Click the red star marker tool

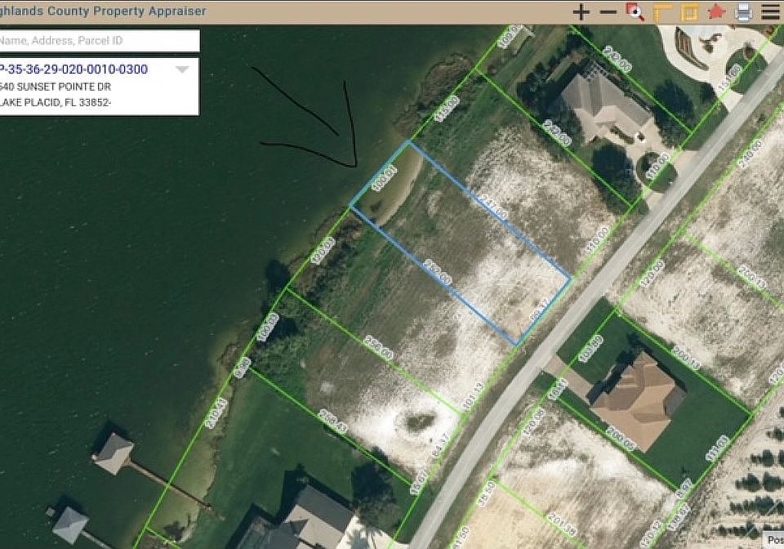pos(716,12)
